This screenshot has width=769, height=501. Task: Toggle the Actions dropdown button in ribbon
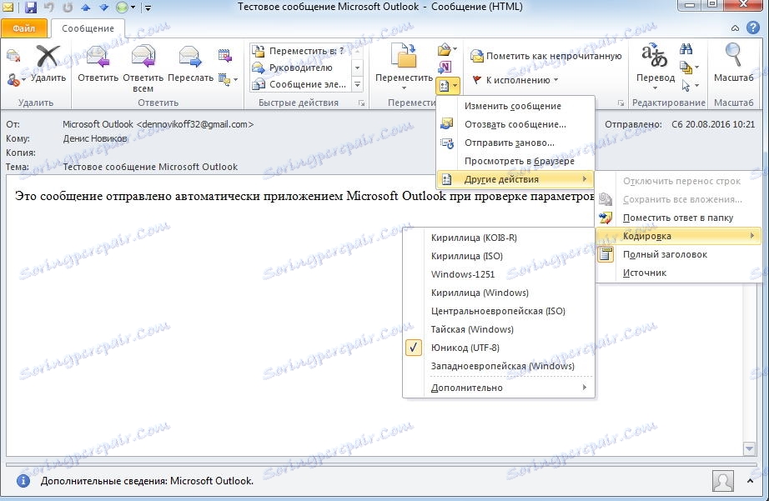447,86
